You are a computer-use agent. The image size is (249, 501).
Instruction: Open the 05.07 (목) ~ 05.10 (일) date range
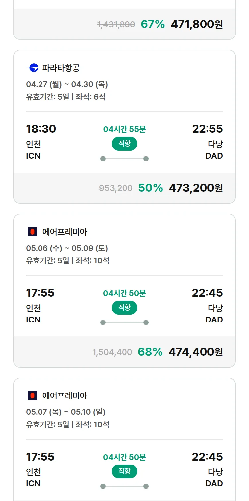[x=65, y=412]
